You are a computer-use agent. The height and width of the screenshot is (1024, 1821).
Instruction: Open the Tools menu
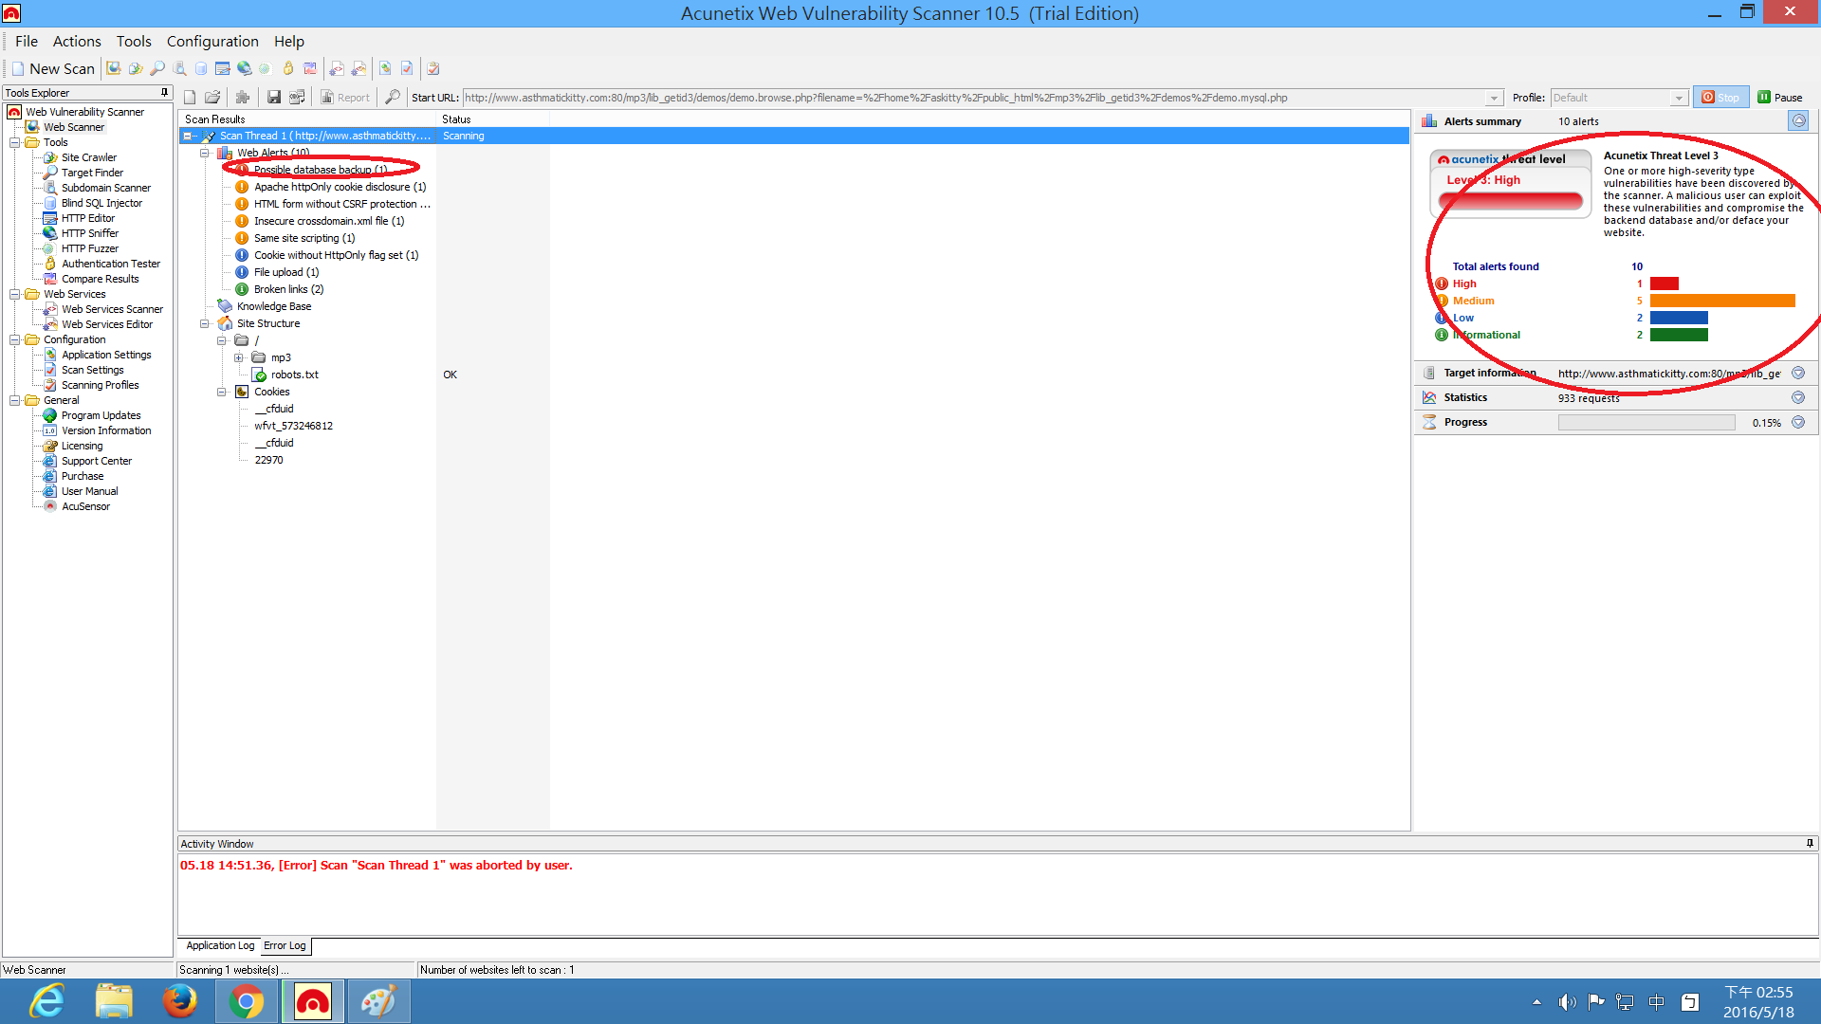pos(134,41)
